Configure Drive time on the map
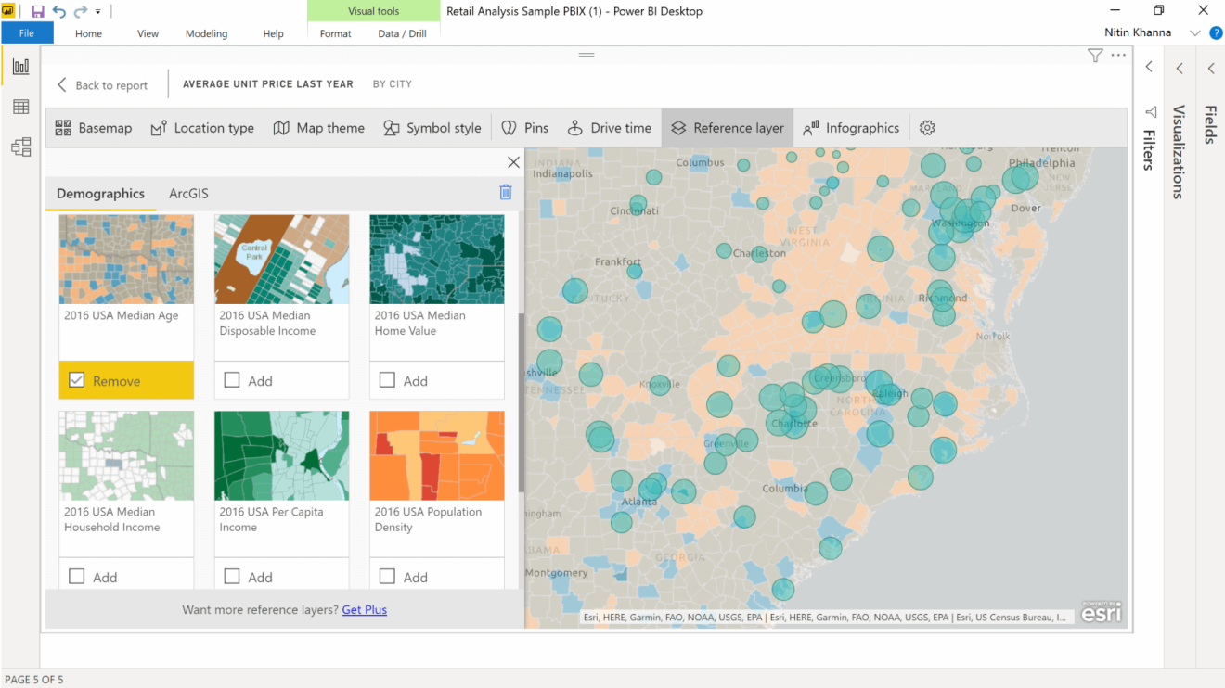Screen dimensions: 1225x688 click(609, 128)
